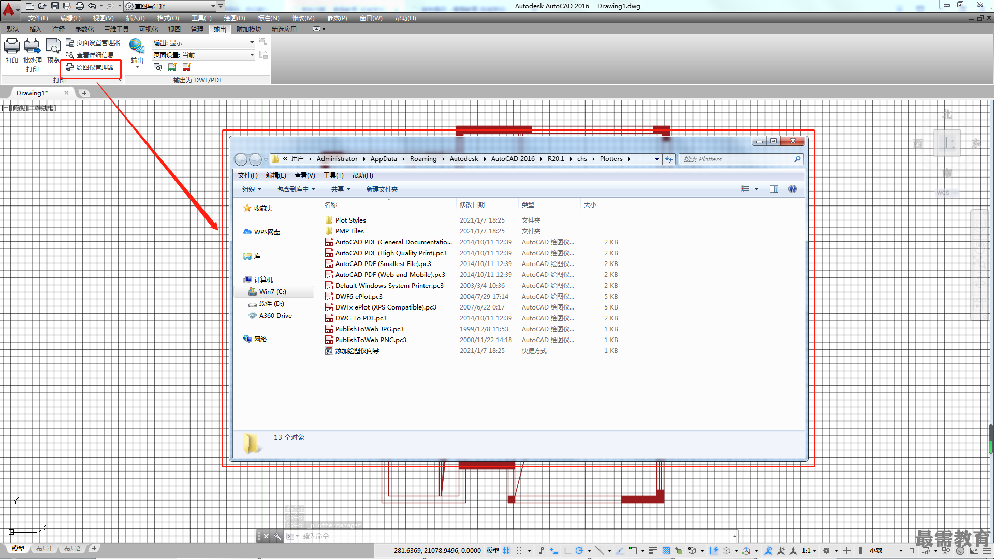Toggle selection cycling in status bar
994x559 pixels.
pos(679,551)
